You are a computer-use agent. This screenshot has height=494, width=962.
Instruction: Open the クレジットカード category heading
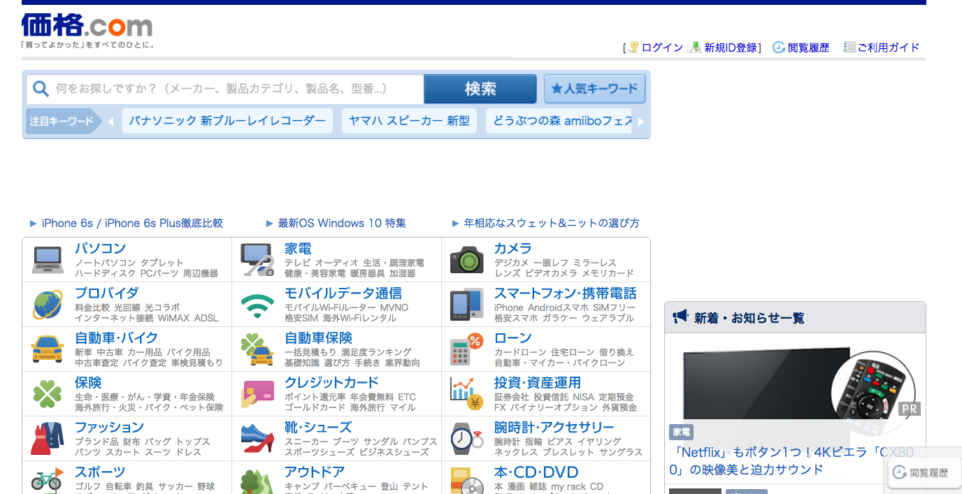(331, 382)
